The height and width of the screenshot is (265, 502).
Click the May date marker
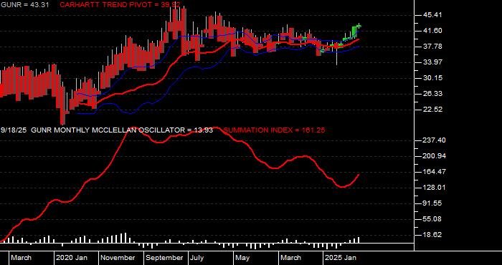242,258
